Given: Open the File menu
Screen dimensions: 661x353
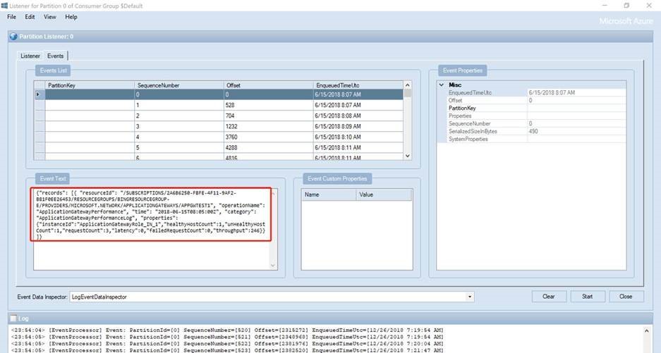Looking at the screenshot, I should point(12,16).
